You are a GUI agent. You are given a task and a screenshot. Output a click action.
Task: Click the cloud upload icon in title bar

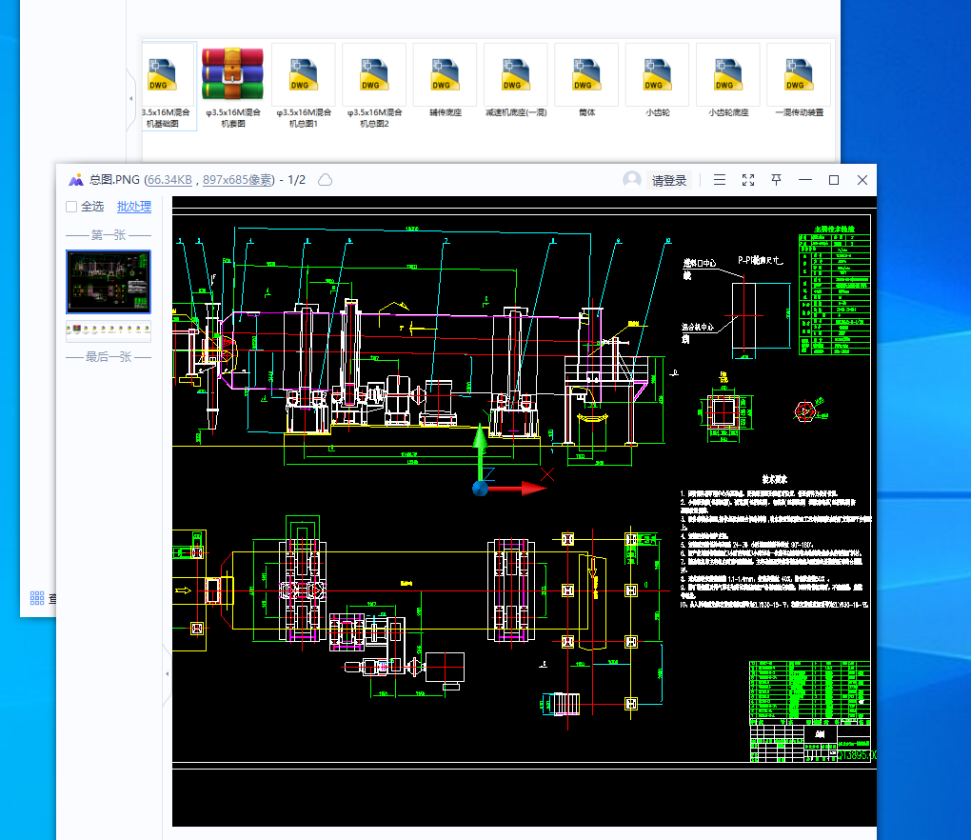[x=326, y=180]
